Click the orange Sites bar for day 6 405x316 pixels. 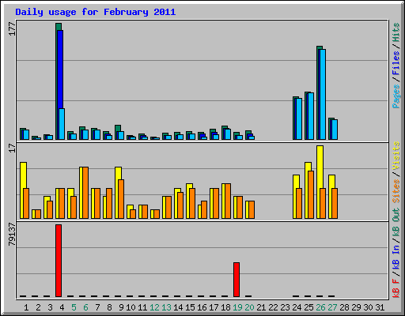click(x=85, y=193)
